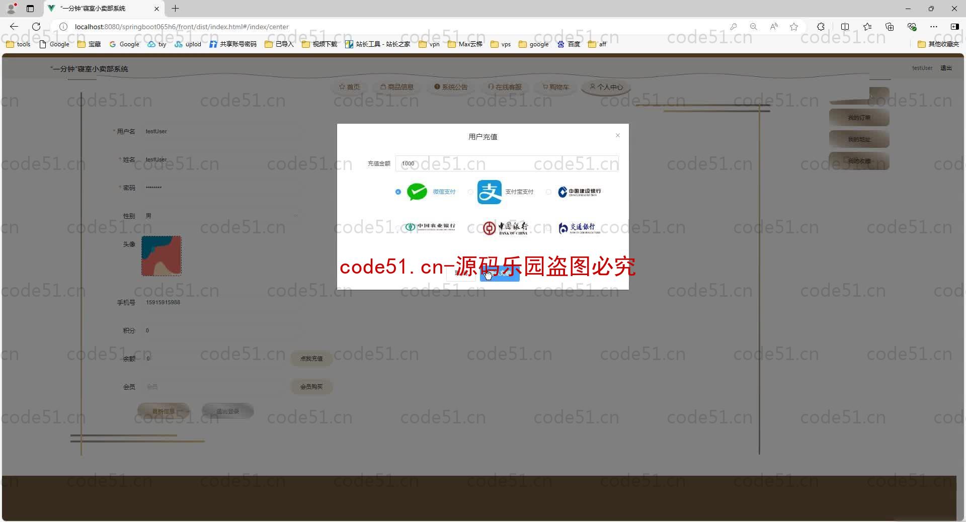Screen dimensions: 966x522
Task: Open Split screen view icon
Action: pyautogui.click(x=845, y=27)
